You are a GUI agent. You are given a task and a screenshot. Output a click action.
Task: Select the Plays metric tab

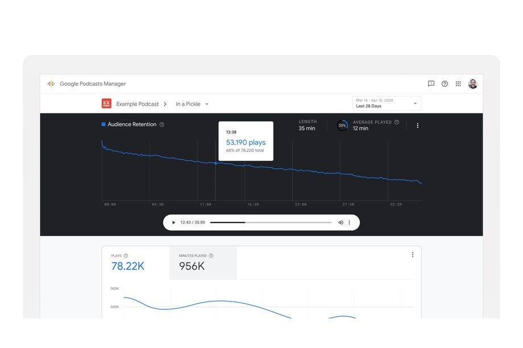coord(135,263)
